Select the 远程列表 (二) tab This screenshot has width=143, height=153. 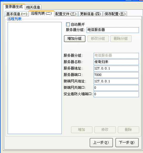41,13
